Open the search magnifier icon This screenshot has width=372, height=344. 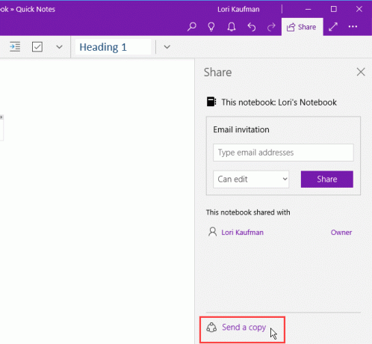coord(192,27)
